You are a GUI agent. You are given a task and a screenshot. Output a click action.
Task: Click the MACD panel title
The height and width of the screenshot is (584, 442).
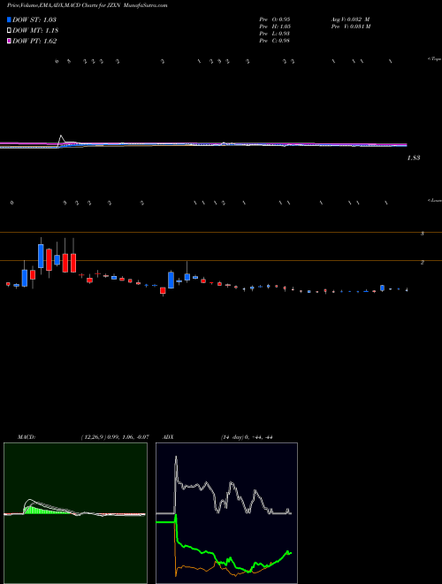click(x=27, y=437)
